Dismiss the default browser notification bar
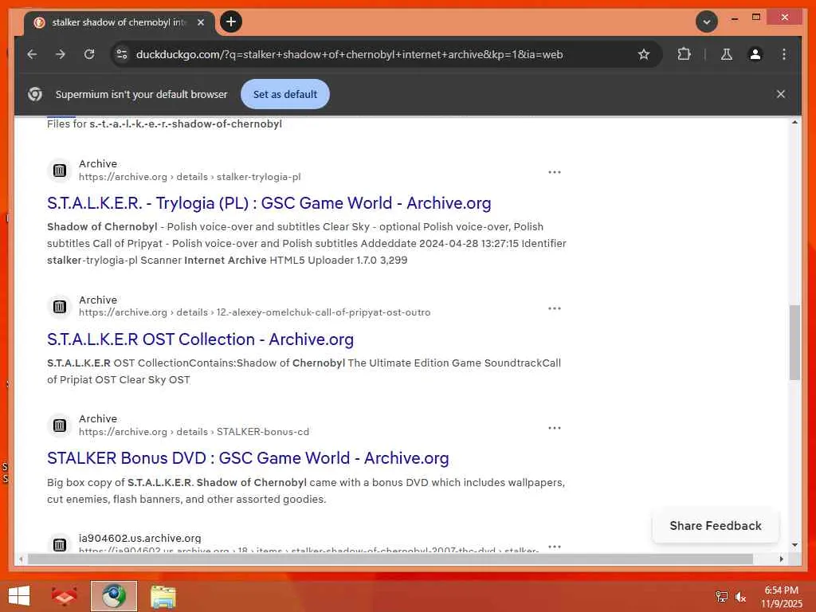 tap(781, 94)
